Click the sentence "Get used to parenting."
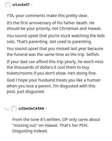The image size is (112, 141). tap(71, 42)
